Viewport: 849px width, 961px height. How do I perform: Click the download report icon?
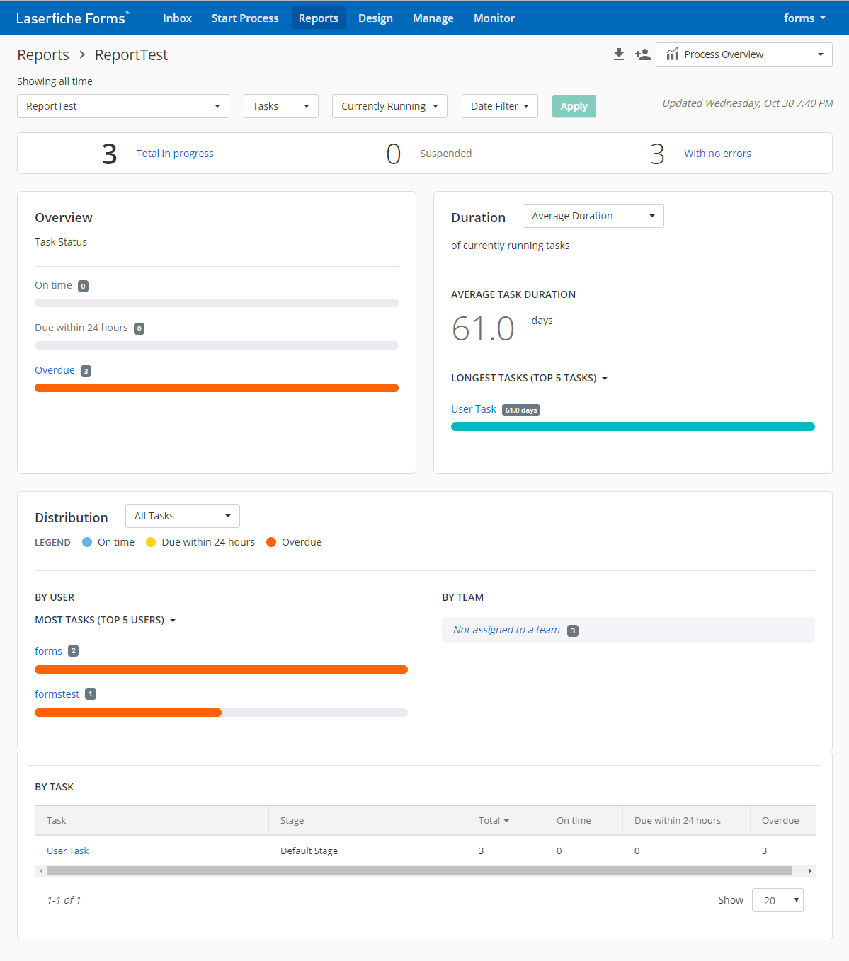point(619,54)
